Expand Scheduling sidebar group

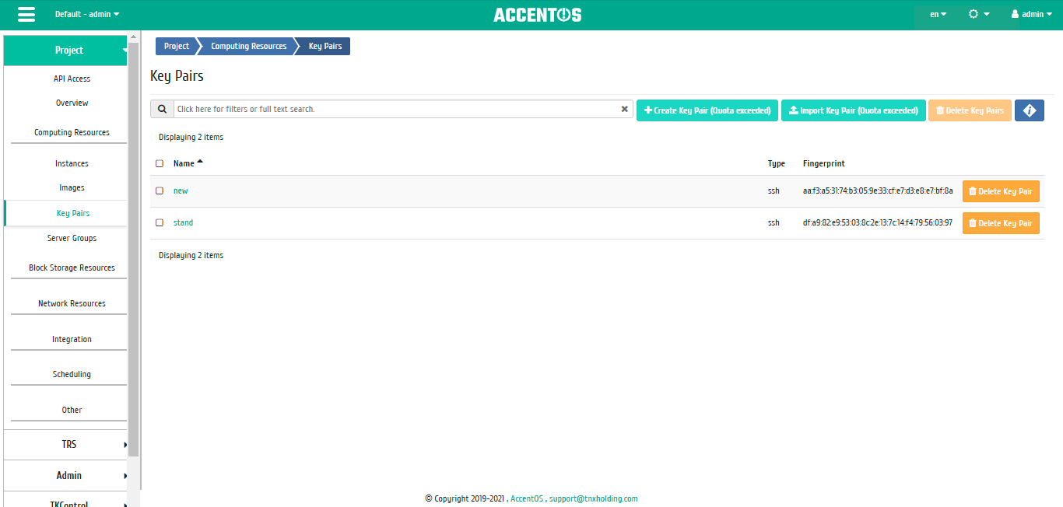tap(72, 374)
